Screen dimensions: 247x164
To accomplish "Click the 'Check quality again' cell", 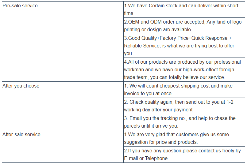I will 184,106.
